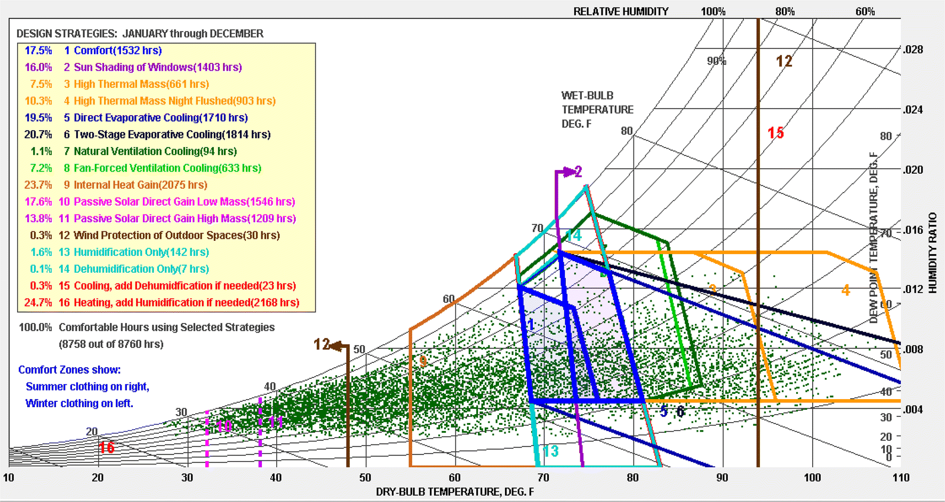Click the "100%" relative humidity label
Screen dimensions: 945x502
click(x=713, y=12)
